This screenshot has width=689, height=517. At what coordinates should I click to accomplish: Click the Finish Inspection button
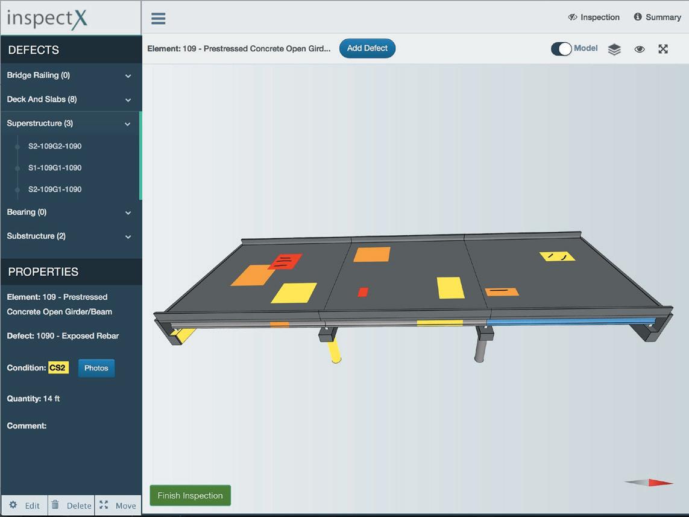tap(190, 495)
